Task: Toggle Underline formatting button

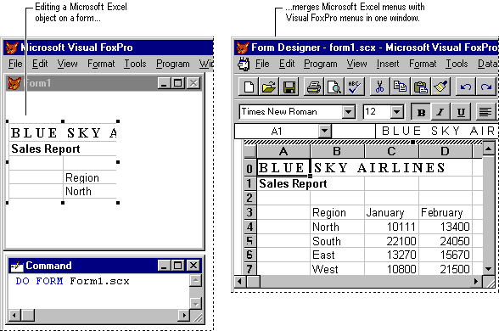Action: pyautogui.click(x=461, y=112)
